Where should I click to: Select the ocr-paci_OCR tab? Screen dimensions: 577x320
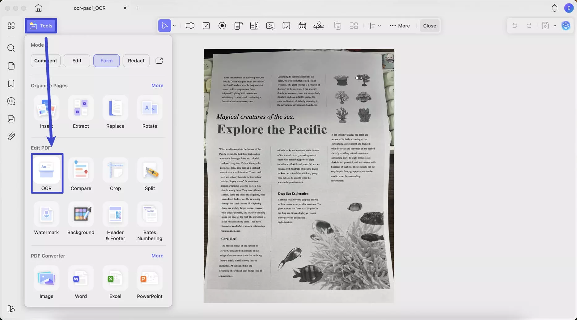point(90,8)
